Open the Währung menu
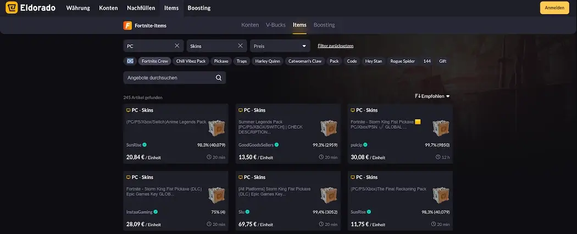 click(x=78, y=8)
